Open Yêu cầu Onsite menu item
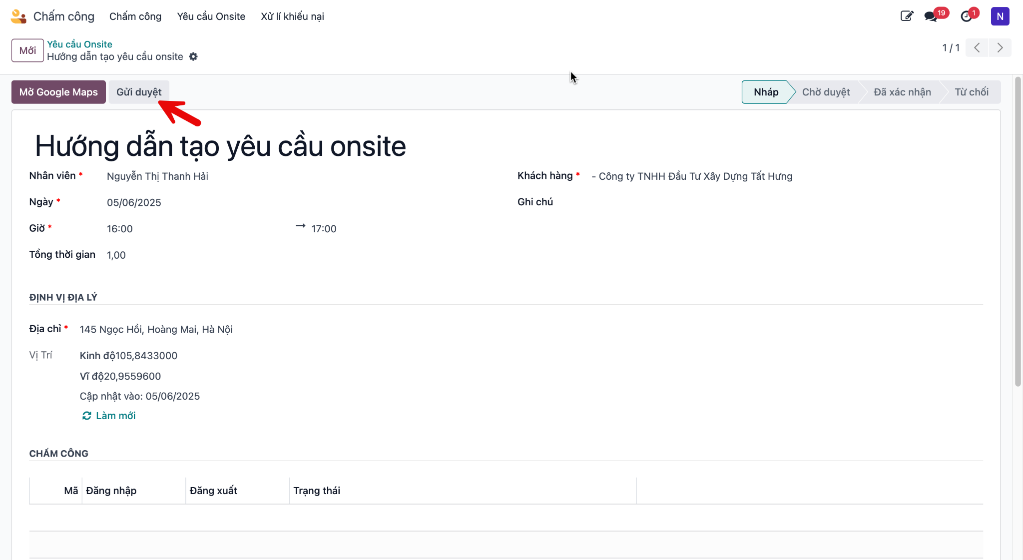The image size is (1023, 560). 211,16
